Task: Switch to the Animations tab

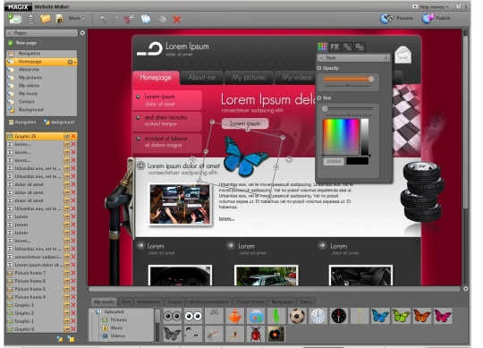Action: point(148,301)
